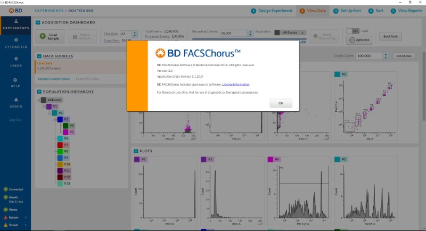Open the Admin person icon
426x231 pixels.
(16, 100)
